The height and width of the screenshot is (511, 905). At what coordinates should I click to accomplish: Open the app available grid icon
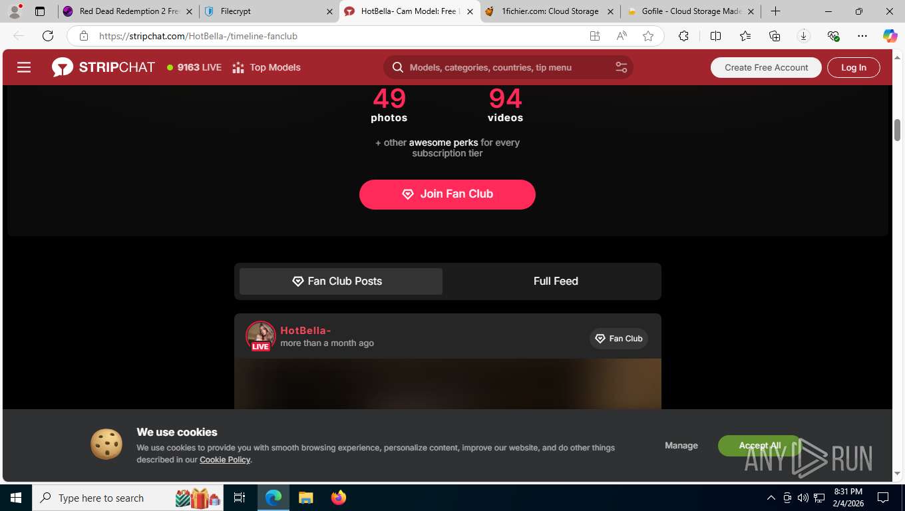coord(595,36)
